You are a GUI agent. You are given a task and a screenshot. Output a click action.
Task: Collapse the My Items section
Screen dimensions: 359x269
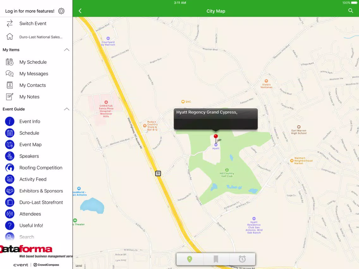67,50
